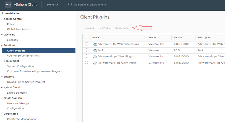Click the vSphere Client title link

[x=25, y=4]
